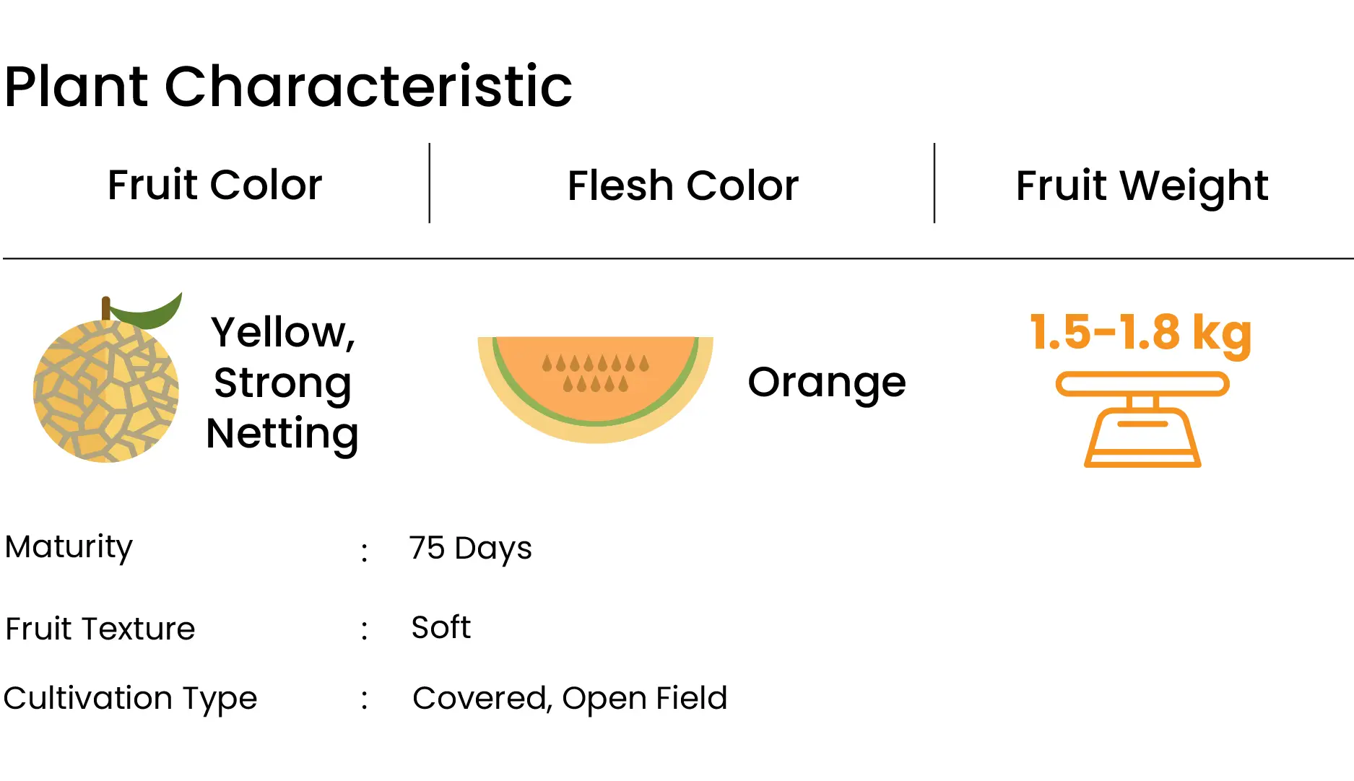1354x781 pixels.
Task: Select the Flesh Color column header
Action: tap(682, 186)
